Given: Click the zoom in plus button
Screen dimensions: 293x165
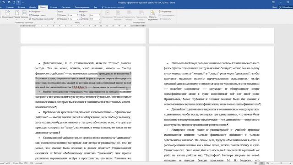Looking at the screenshot, I should [290, 163].
